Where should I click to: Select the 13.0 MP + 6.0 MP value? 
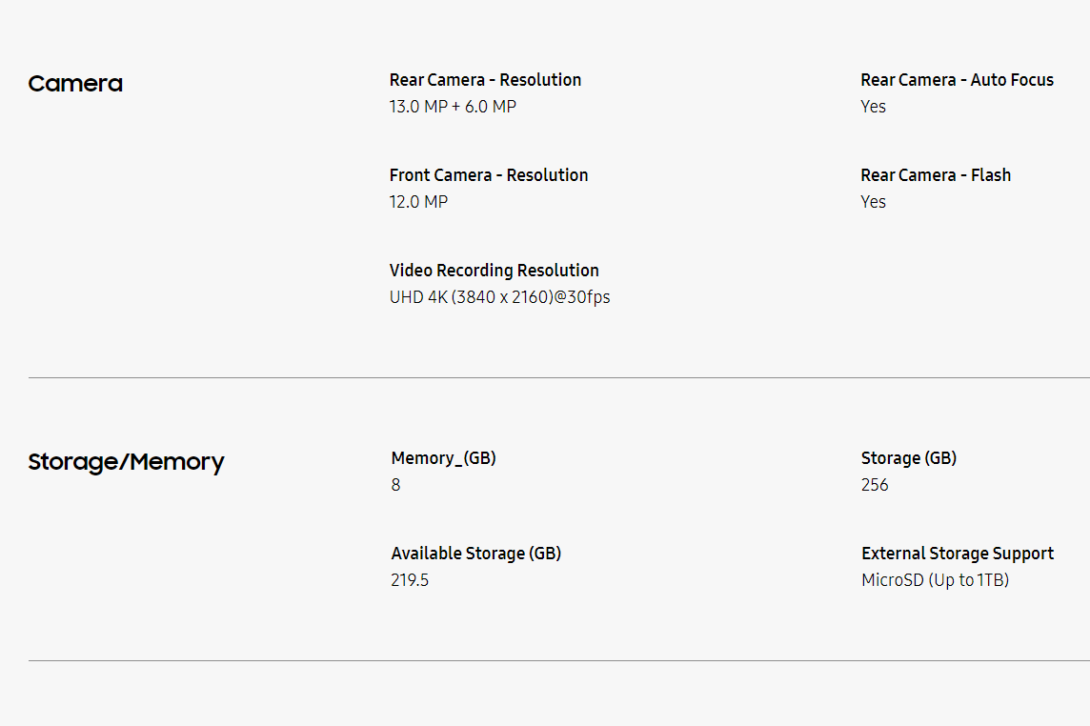coord(453,107)
